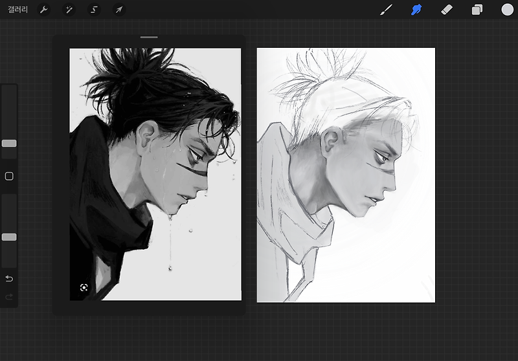Open the 갤러리 gallery view

(x=18, y=10)
